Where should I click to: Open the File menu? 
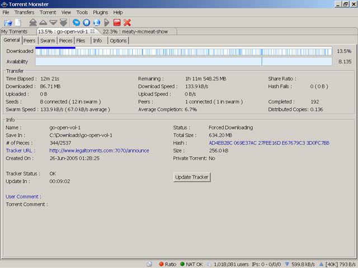click(x=6, y=12)
